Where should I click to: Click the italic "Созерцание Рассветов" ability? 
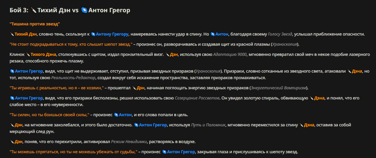click(197, 98)
